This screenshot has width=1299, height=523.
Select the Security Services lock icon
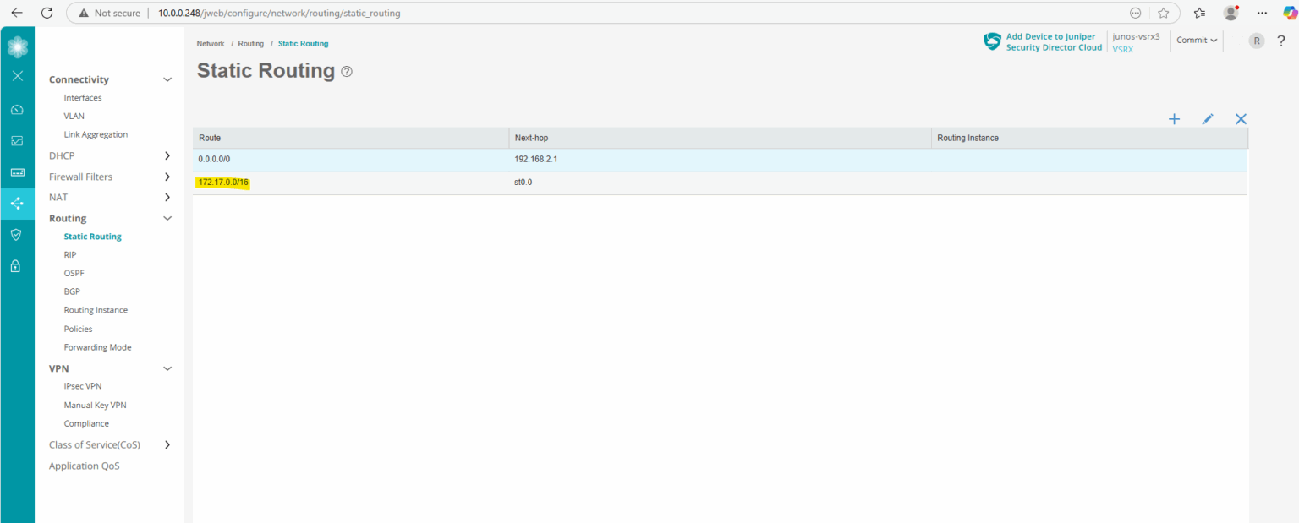point(17,265)
